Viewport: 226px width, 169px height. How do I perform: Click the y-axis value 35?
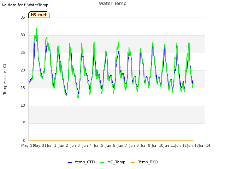tap(23, 17)
